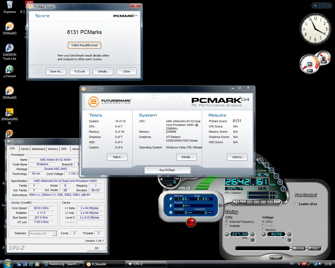Click the red NOS button
The width and height of the screenshot is (335, 268).
[x=191, y=222]
